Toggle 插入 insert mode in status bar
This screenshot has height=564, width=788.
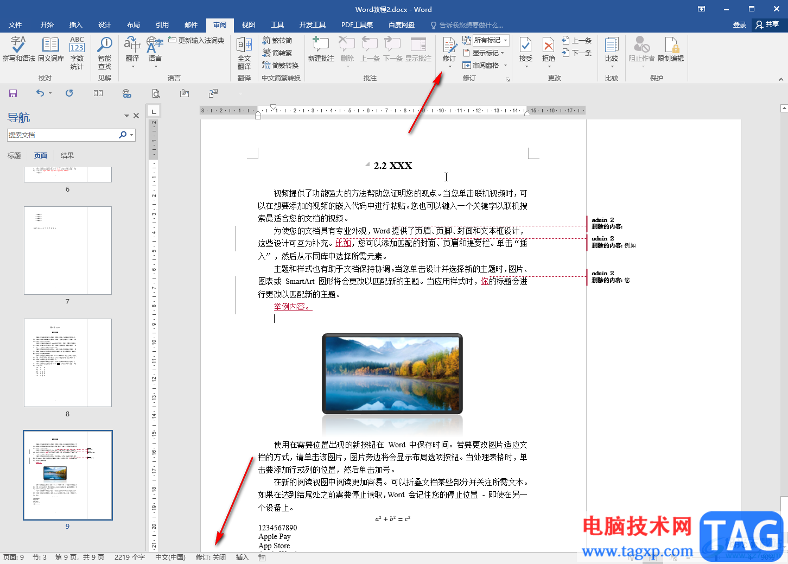point(243,557)
